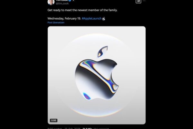Click Post übersetzen to translate the post
This screenshot has height=129, width=193.
[x=56, y=23]
